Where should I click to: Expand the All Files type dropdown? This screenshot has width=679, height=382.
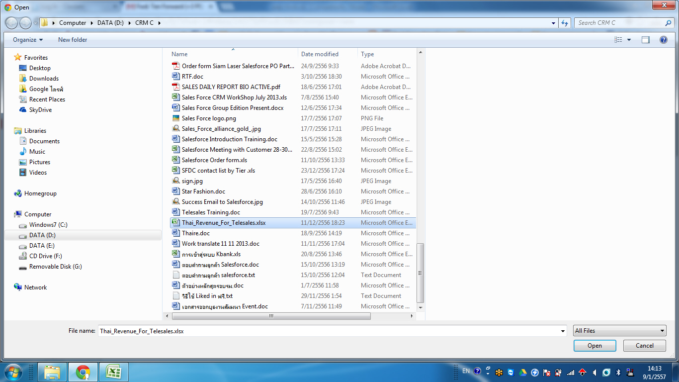click(x=619, y=331)
